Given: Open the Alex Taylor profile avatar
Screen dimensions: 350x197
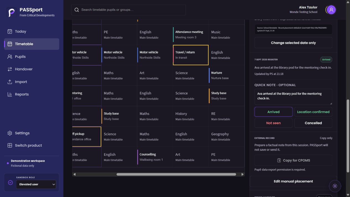Looking at the screenshot, I should tap(331, 10).
